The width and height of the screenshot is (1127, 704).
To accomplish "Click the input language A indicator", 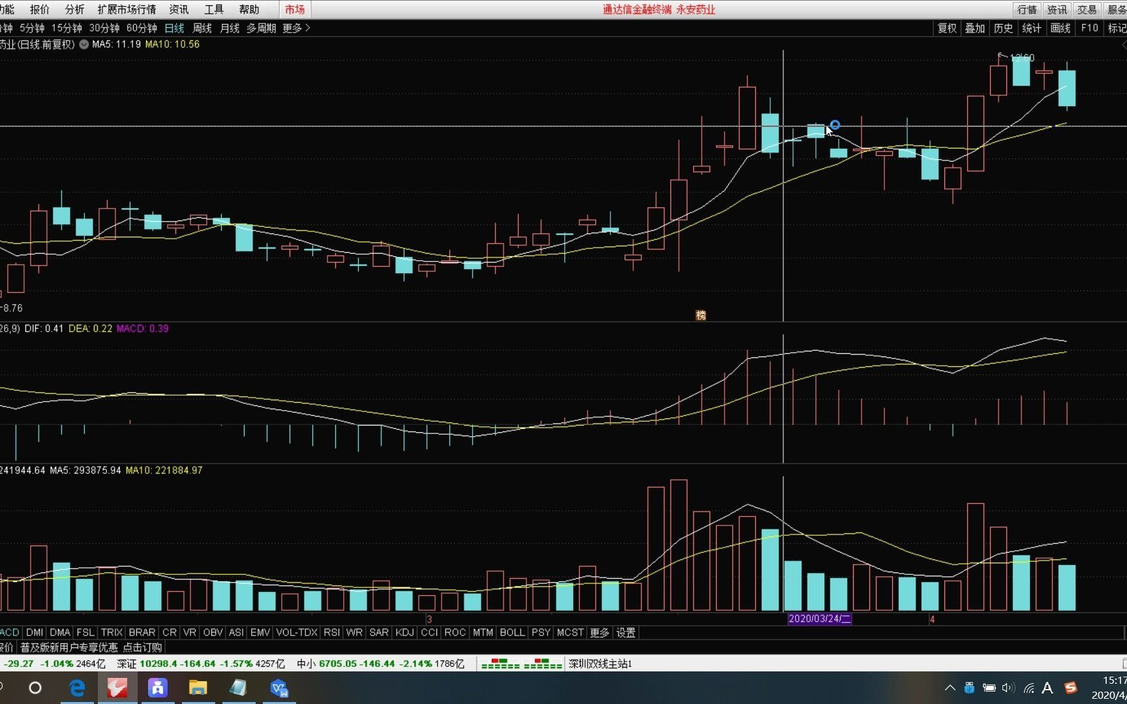I will 1047,688.
